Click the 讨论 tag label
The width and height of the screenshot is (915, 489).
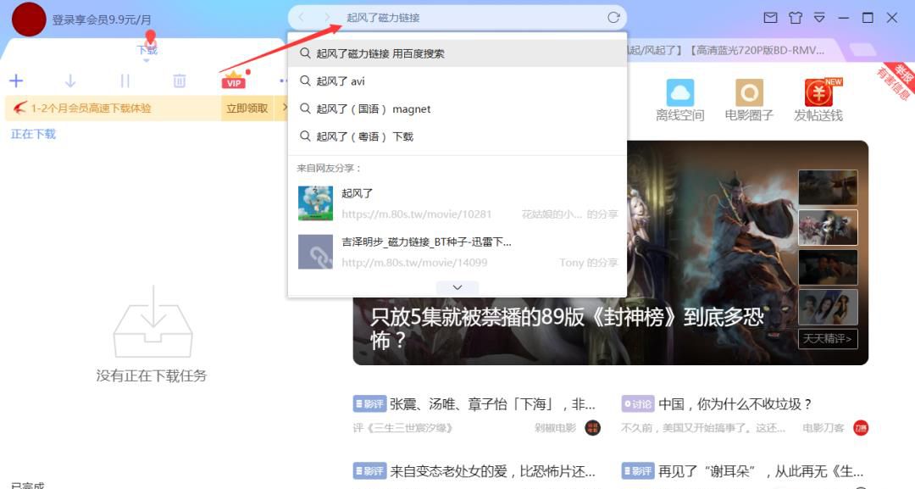(x=638, y=403)
